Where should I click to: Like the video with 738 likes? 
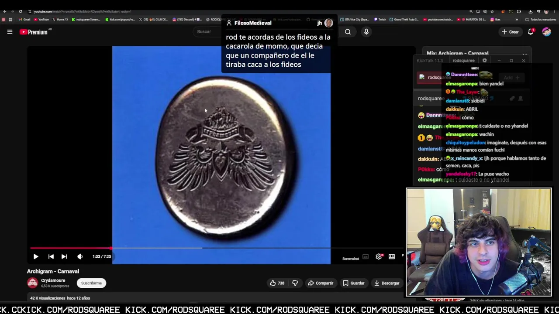tap(277, 283)
